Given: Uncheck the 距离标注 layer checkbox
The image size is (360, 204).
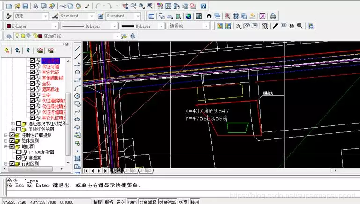Looking at the screenshot, I should (32, 89).
